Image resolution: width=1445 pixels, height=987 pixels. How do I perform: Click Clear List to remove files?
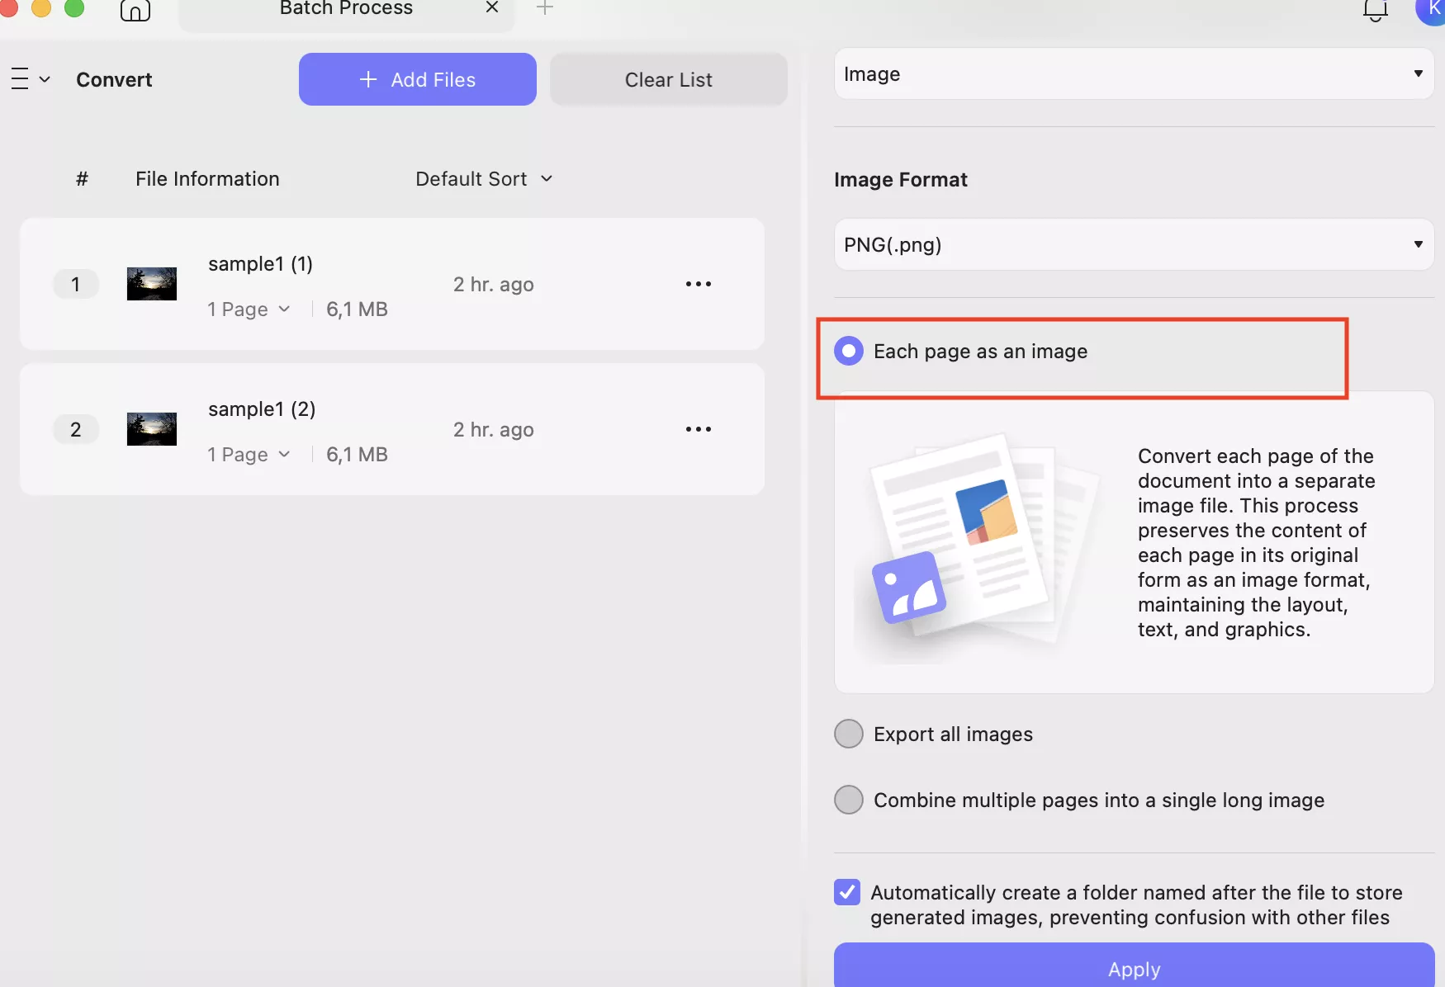(668, 79)
